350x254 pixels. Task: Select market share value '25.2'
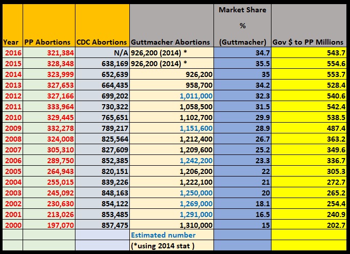click(263, 150)
